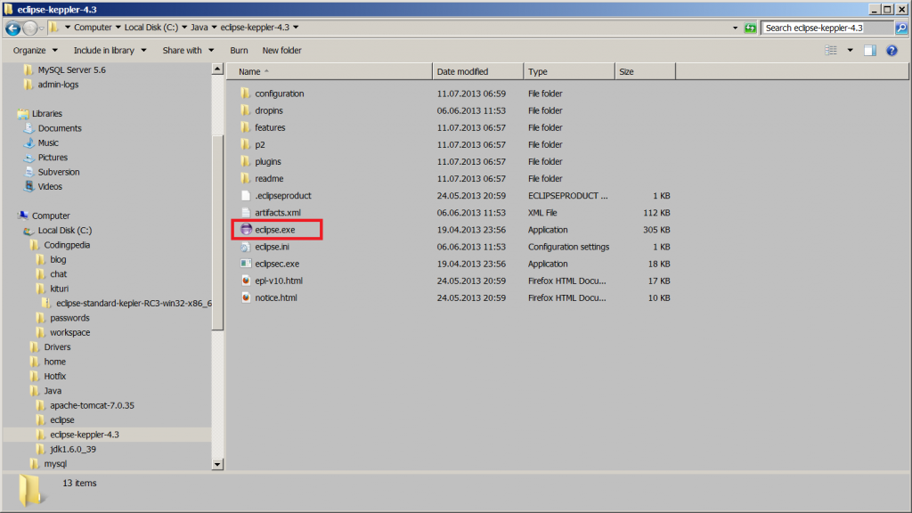Open Windows Explorer help icon

pyautogui.click(x=892, y=51)
